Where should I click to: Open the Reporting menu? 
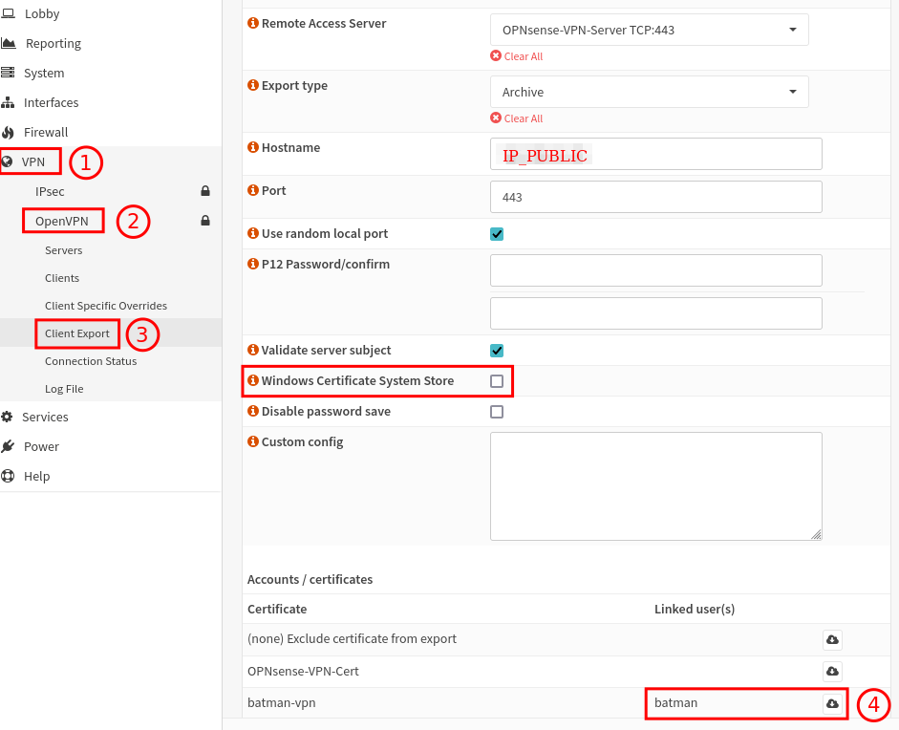pyautogui.click(x=54, y=44)
